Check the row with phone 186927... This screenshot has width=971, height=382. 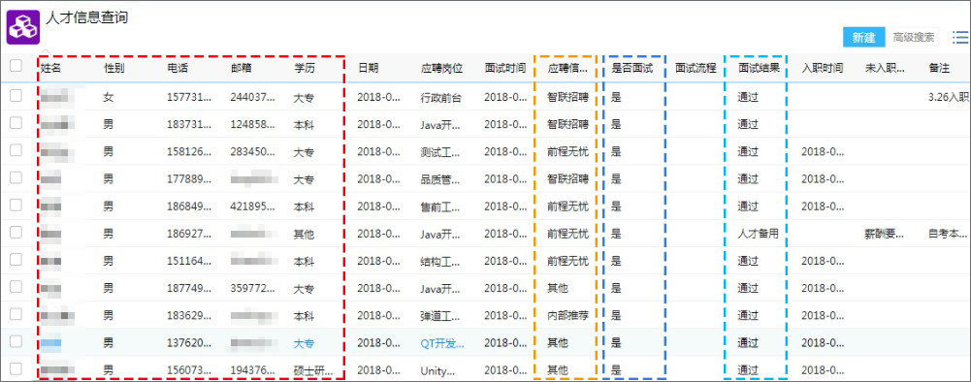coord(16,232)
